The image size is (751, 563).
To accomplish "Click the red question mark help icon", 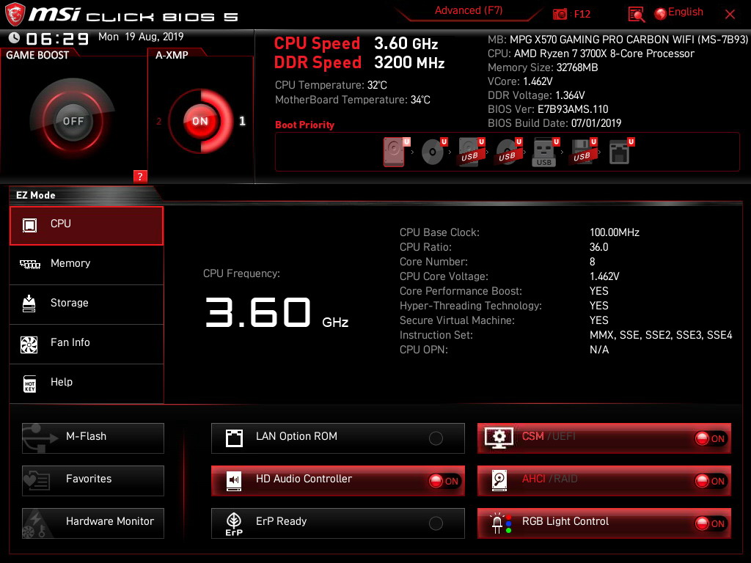I will [x=140, y=176].
